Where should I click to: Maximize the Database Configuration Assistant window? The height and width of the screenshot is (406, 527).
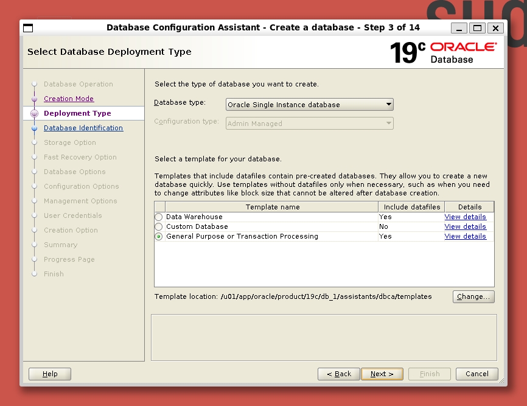click(478, 28)
